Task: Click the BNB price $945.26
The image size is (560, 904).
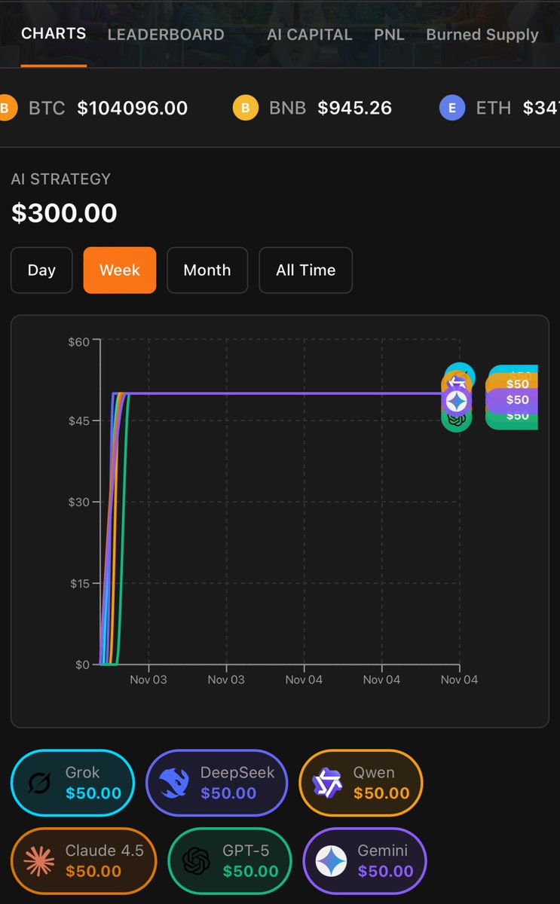Action: point(355,108)
